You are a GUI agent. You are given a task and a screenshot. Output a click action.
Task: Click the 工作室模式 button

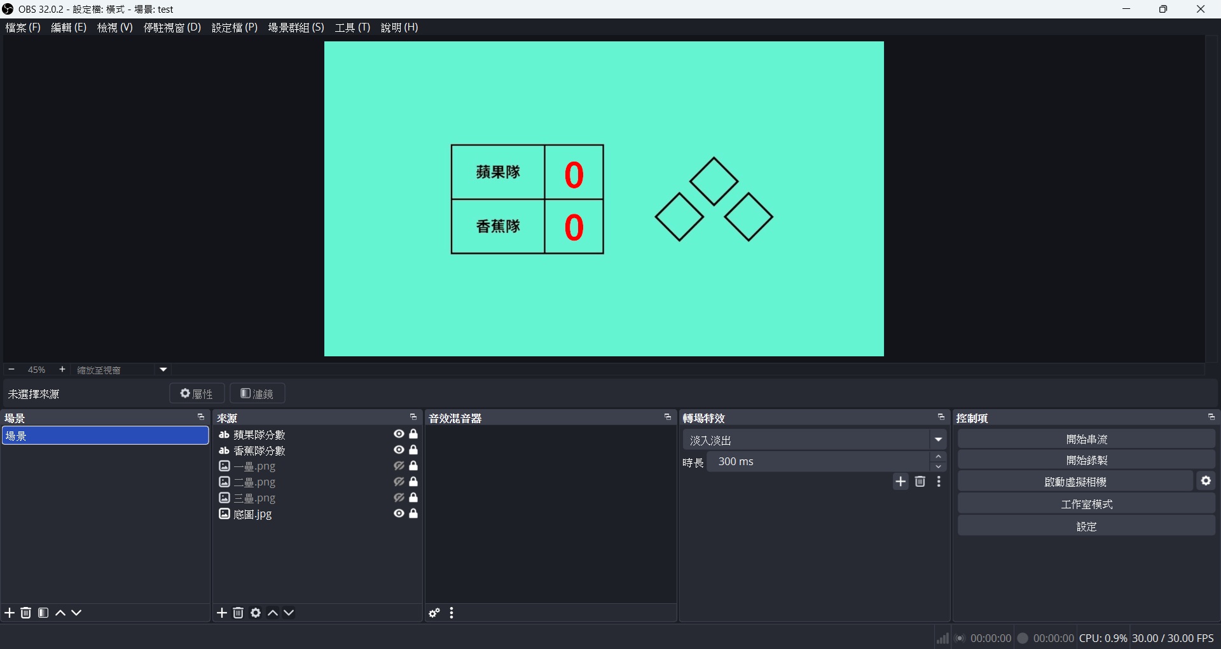[1086, 504]
